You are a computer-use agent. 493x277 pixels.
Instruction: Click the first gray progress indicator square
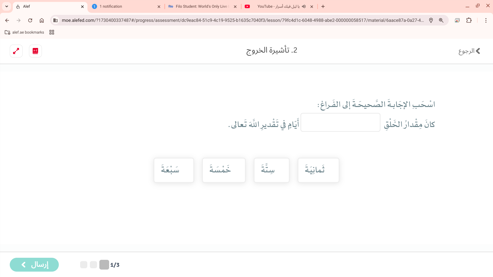(84, 265)
